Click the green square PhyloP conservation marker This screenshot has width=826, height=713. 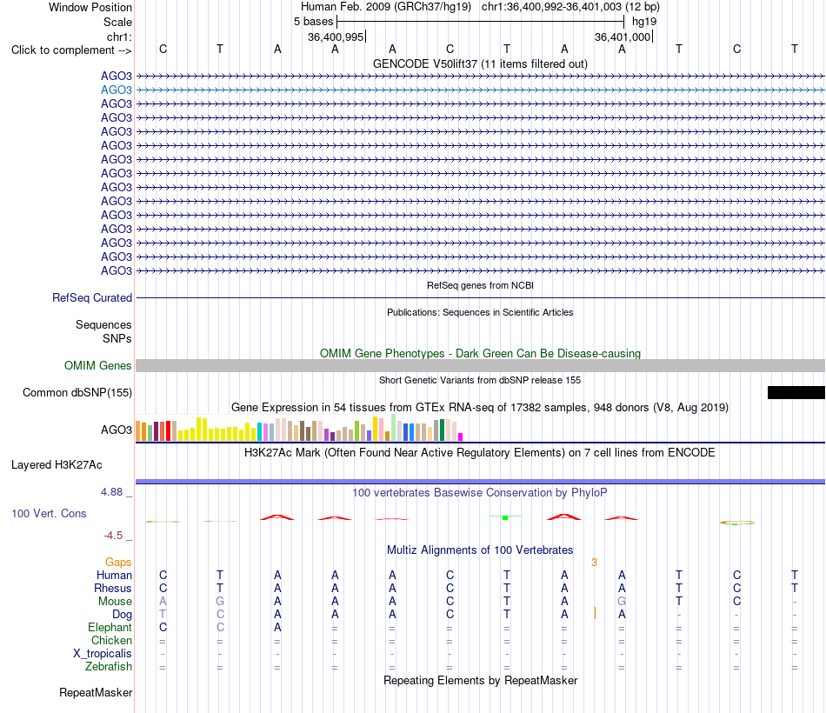[505, 518]
